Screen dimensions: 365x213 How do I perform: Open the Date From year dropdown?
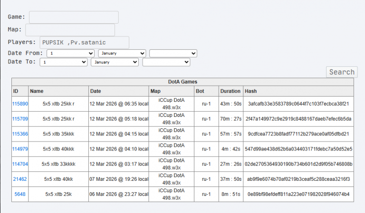coord(173,53)
